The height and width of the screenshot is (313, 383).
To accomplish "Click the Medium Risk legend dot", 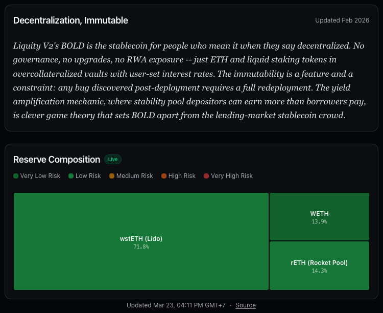I will pyautogui.click(x=112, y=176).
